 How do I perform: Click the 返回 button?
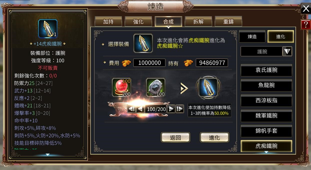[175, 137]
